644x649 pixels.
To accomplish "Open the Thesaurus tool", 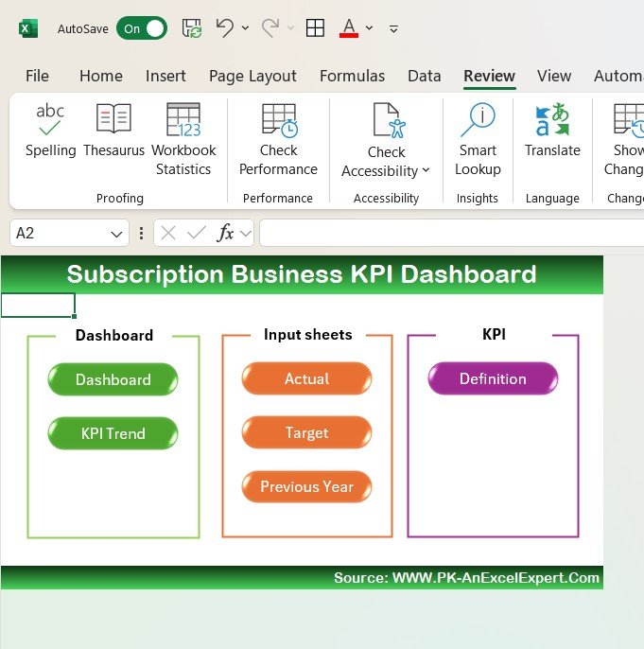I will pyautogui.click(x=113, y=131).
